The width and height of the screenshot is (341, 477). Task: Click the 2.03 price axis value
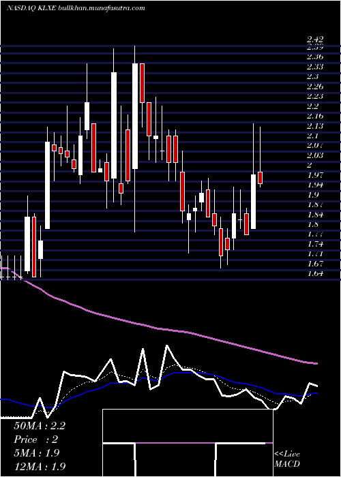315,155
